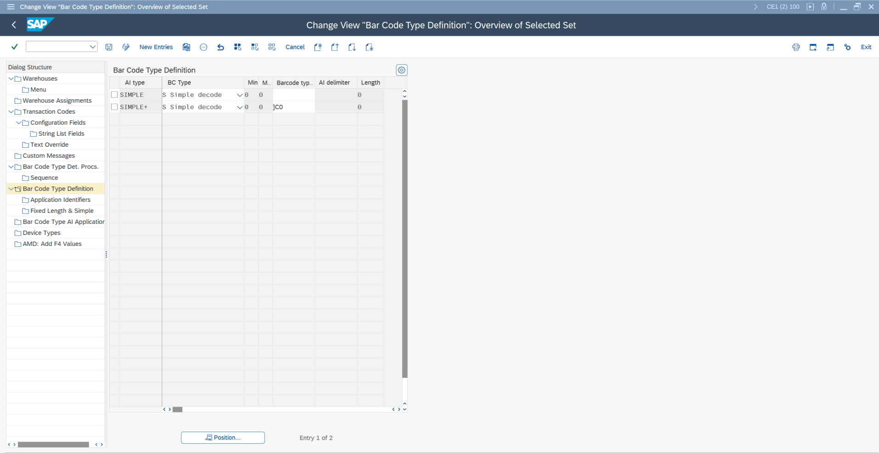Open the BC Type dropdown for SIMPLE
Screen dimensions: 879x453
(239, 95)
